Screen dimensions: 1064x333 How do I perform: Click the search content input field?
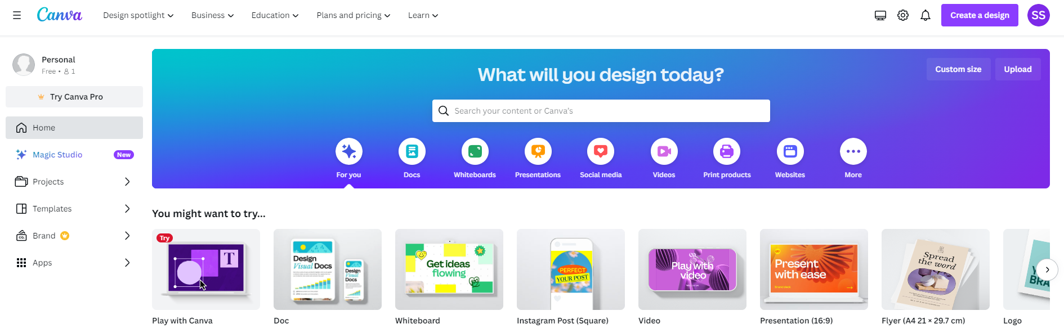601,111
